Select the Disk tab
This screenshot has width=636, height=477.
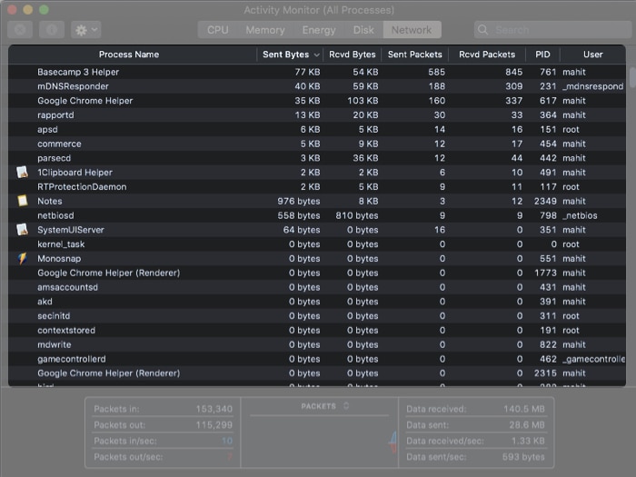[x=363, y=30]
